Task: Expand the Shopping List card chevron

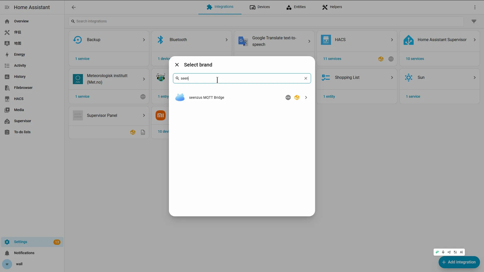Action: pyautogui.click(x=392, y=78)
